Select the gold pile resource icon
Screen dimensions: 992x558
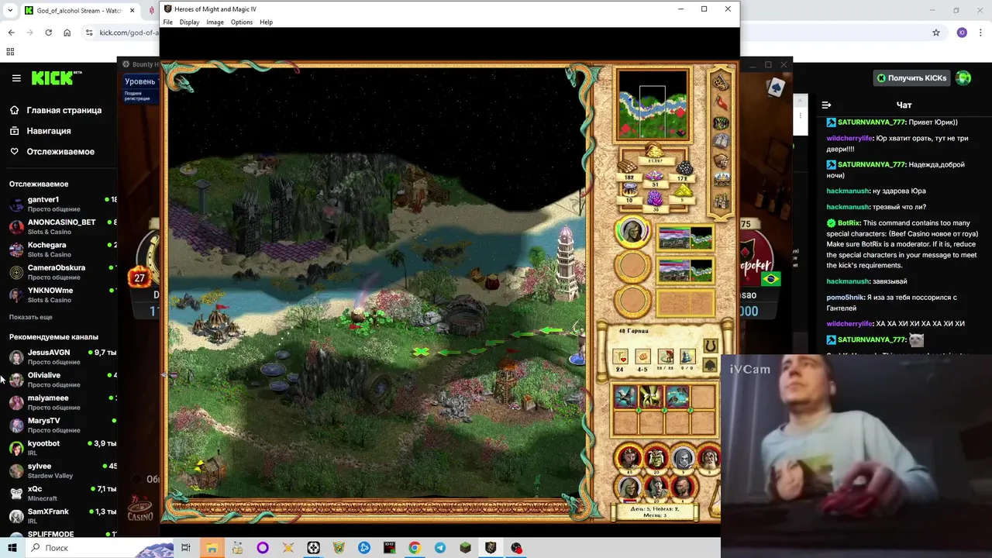click(x=655, y=150)
